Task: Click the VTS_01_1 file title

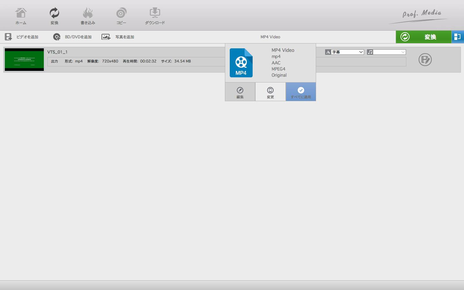Action: (x=57, y=52)
